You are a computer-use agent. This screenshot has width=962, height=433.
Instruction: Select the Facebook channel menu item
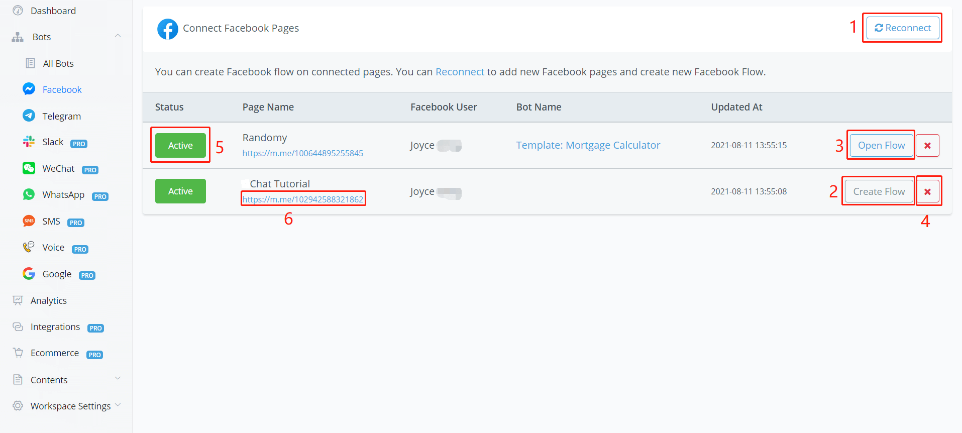click(x=62, y=89)
